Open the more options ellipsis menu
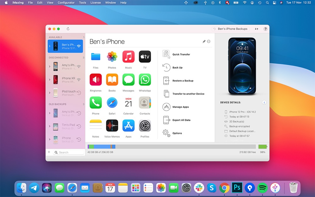Image resolution: width=315 pixels, height=197 pixels. (209, 42)
